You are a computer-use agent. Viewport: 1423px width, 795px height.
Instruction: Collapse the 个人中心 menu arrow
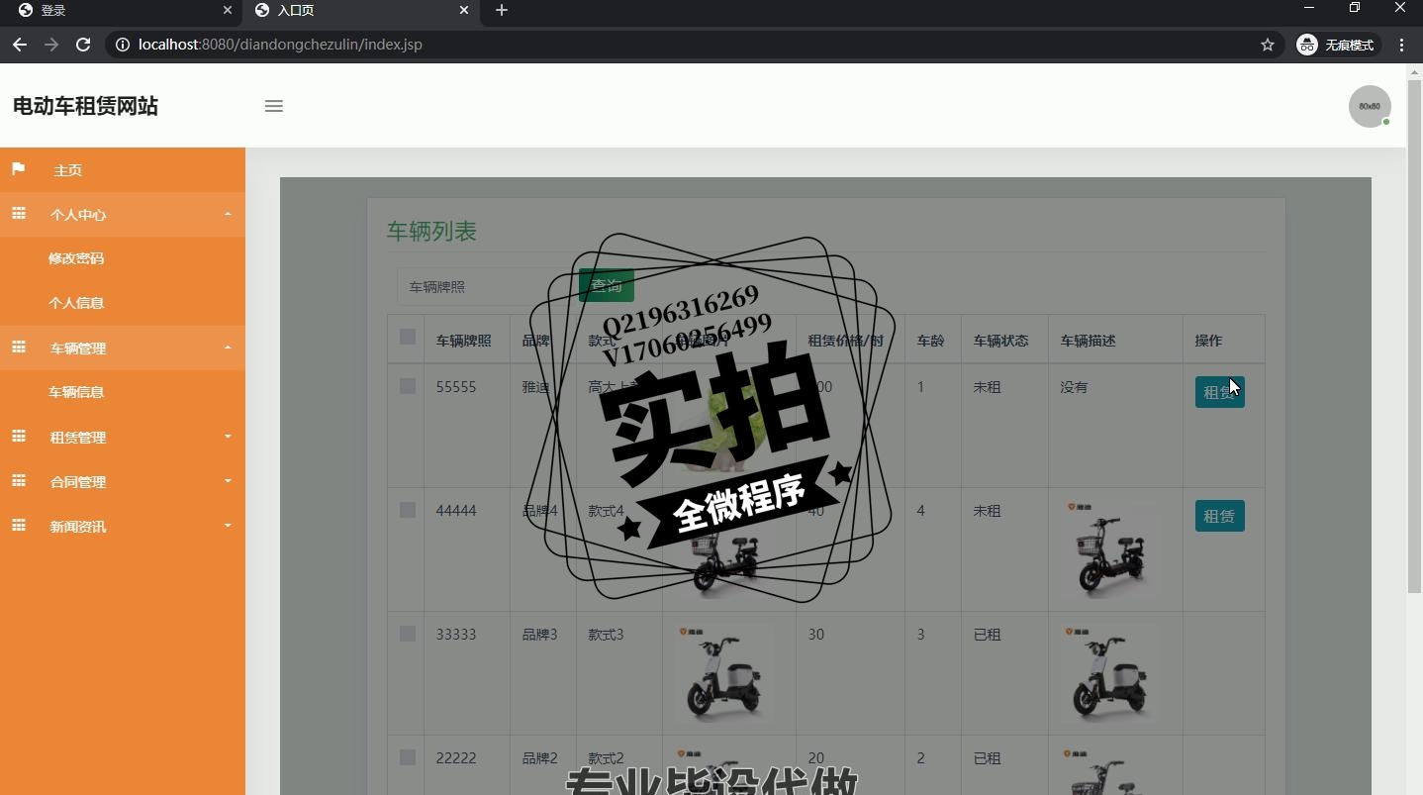[228, 214]
